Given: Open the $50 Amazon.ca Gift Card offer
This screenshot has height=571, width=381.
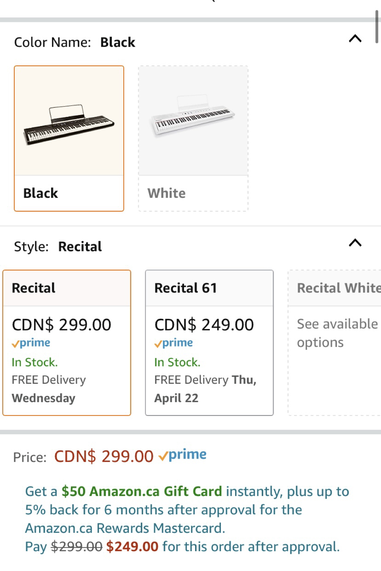Looking at the screenshot, I should pyautogui.click(x=142, y=492).
